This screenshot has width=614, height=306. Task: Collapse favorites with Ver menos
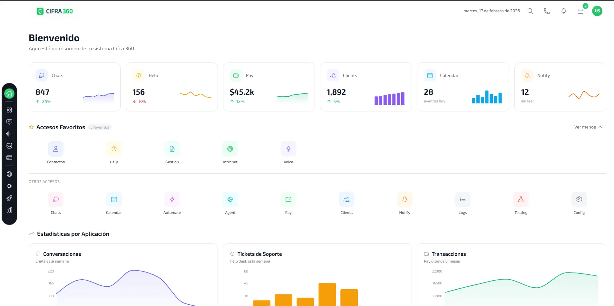[588, 127]
